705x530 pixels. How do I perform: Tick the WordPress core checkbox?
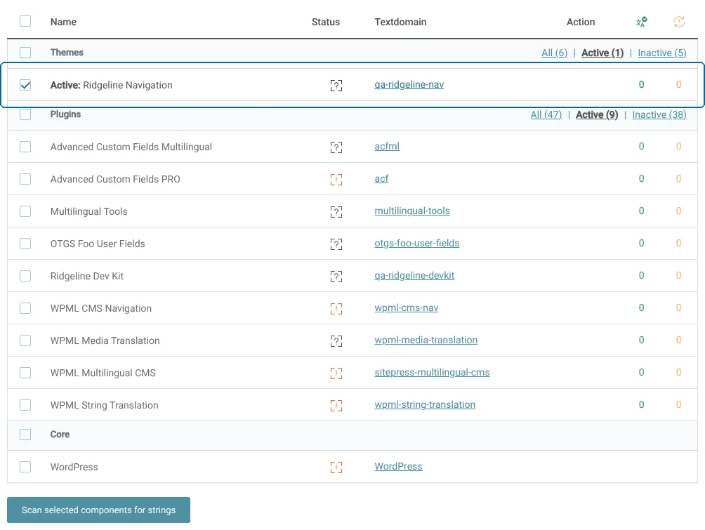click(25, 467)
